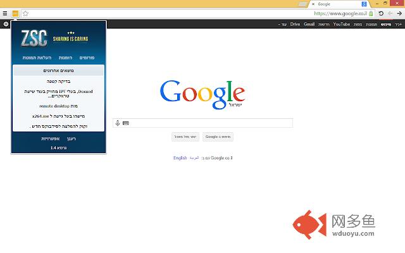Open Gmail from the Google top bar

pos(309,24)
